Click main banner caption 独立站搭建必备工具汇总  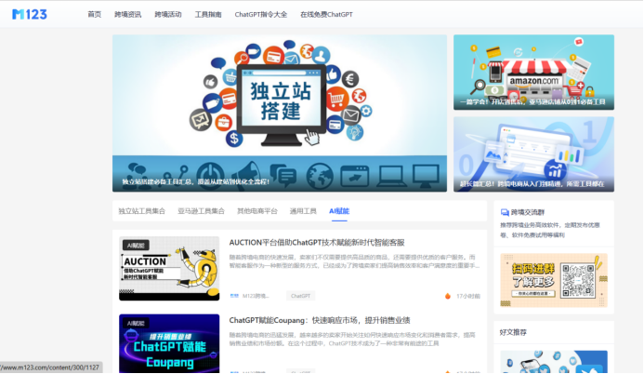pyautogui.click(x=195, y=181)
